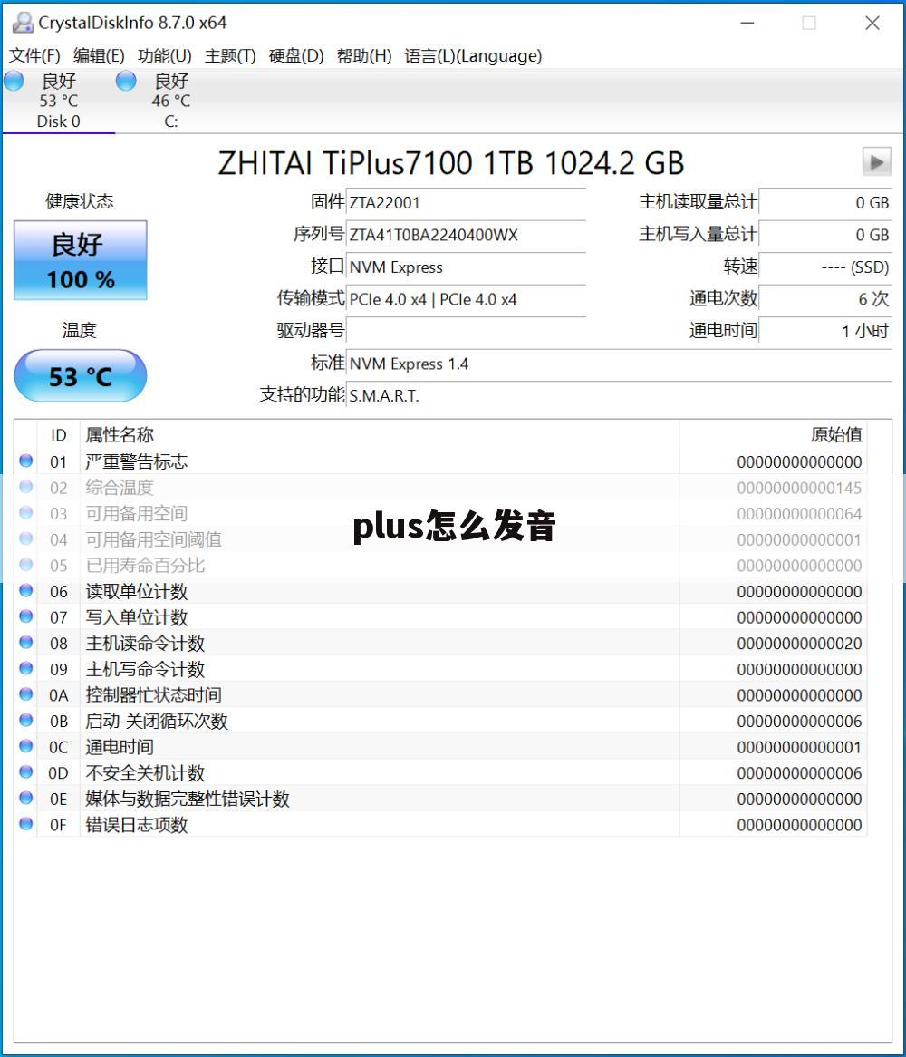Click status dot for 07 写入单位计数
The height and width of the screenshot is (1057, 906).
(26, 616)
